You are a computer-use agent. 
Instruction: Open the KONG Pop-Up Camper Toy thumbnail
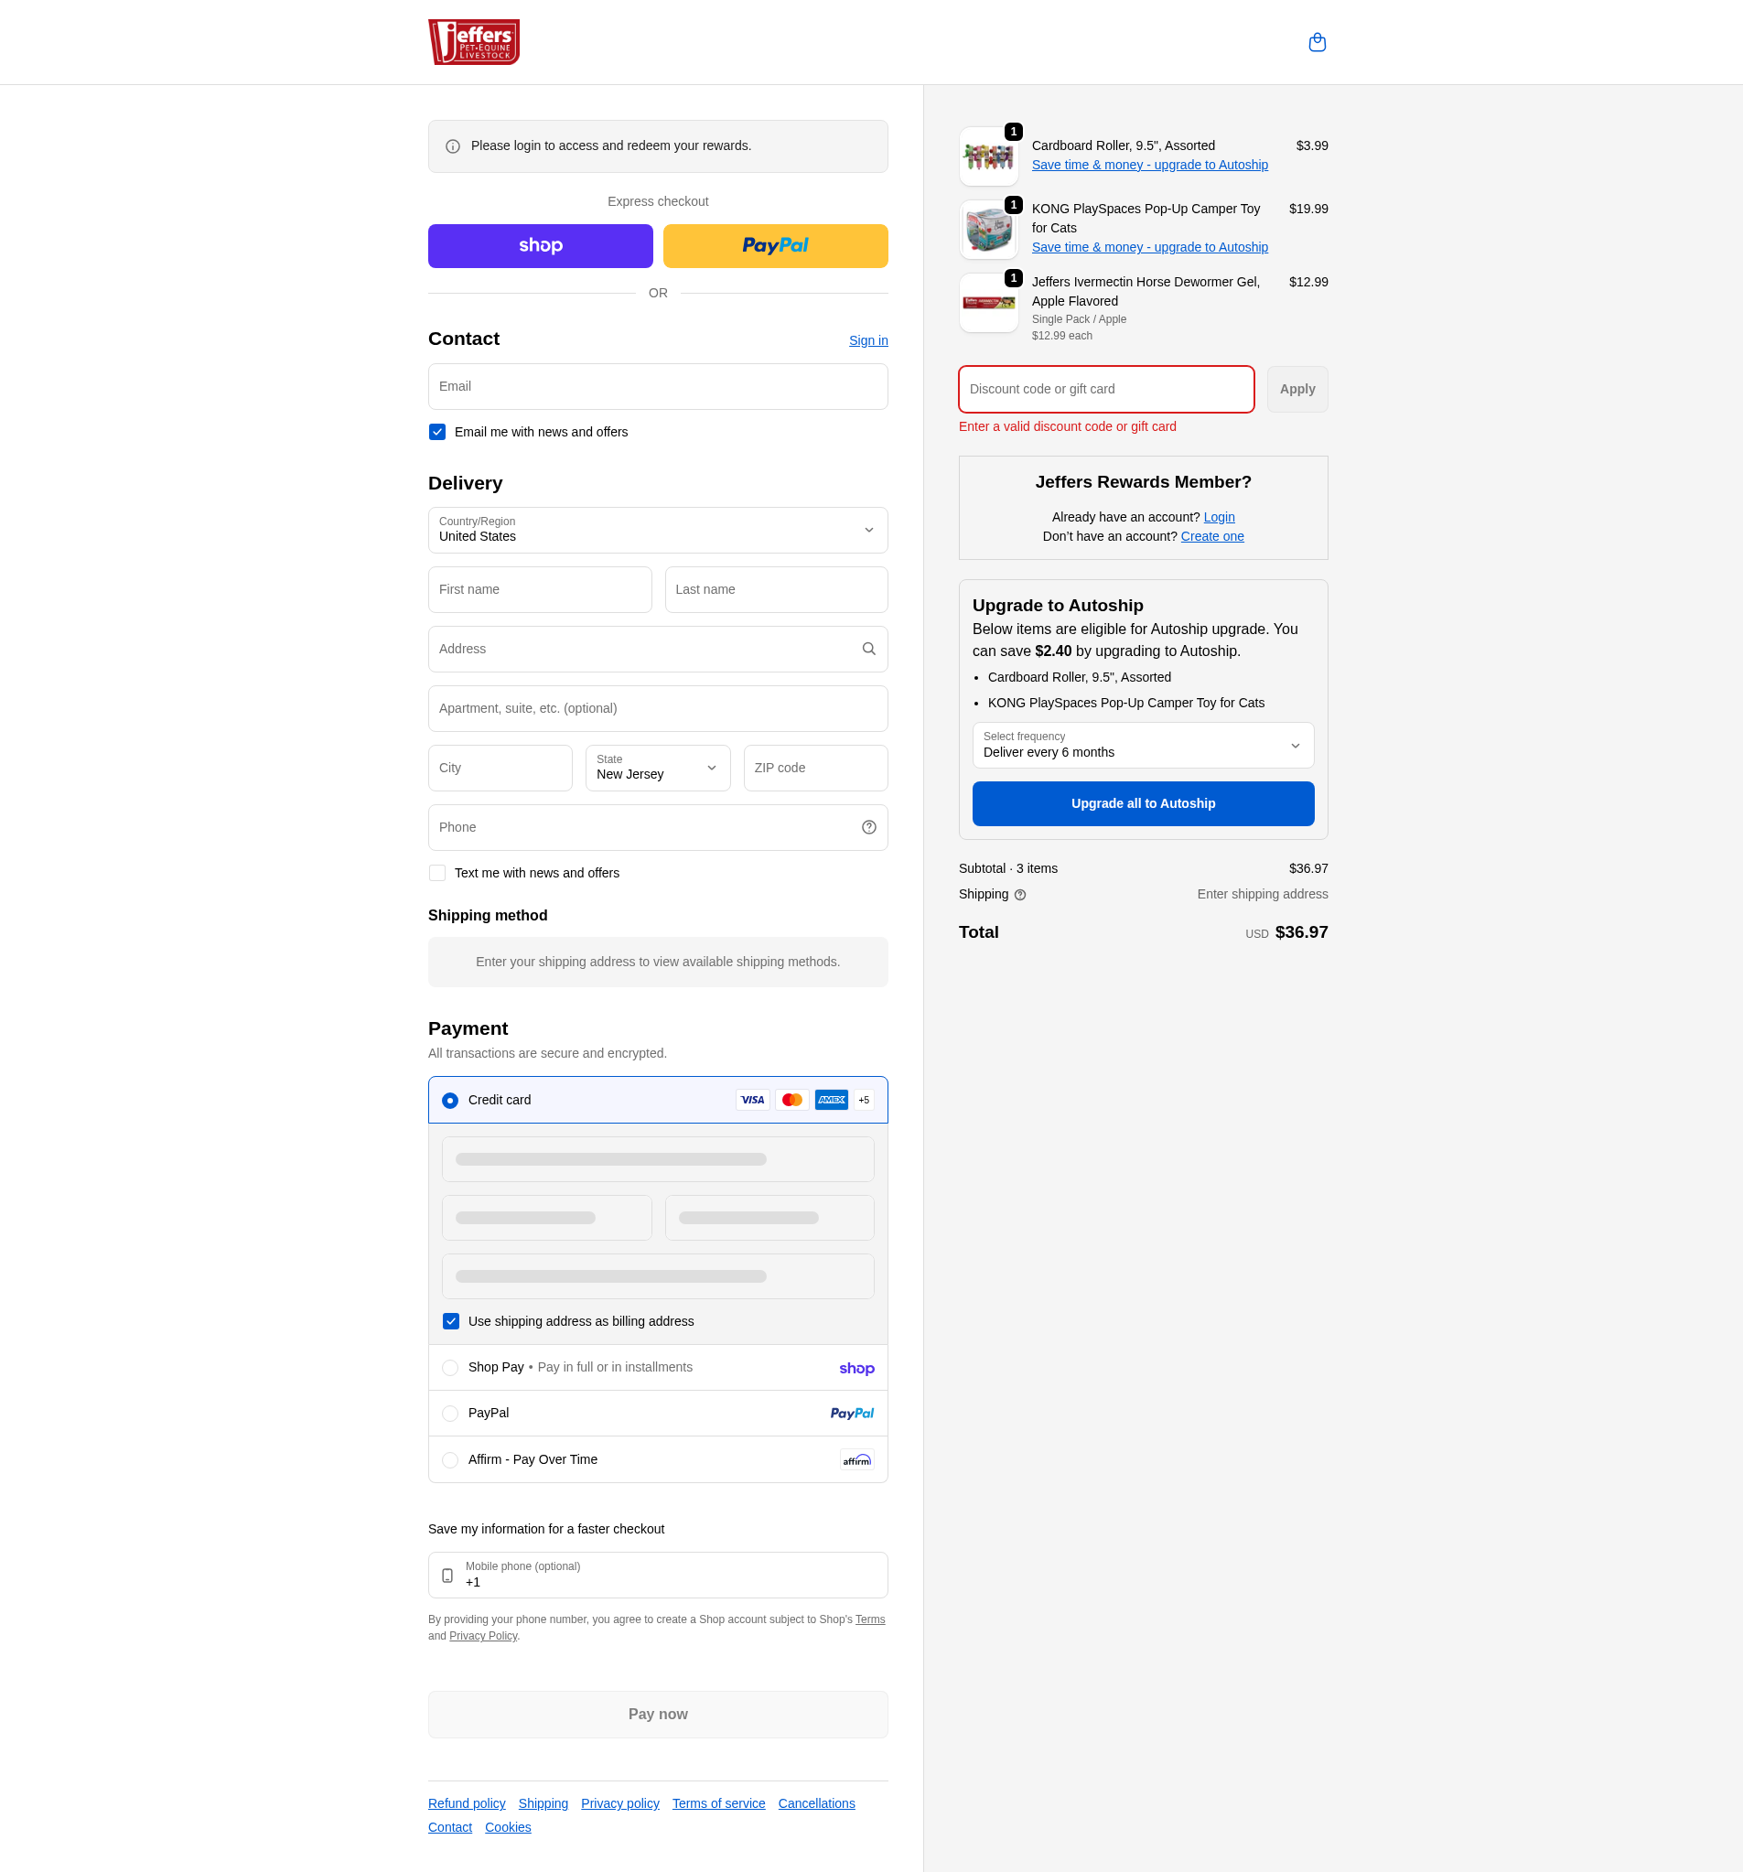988,230
